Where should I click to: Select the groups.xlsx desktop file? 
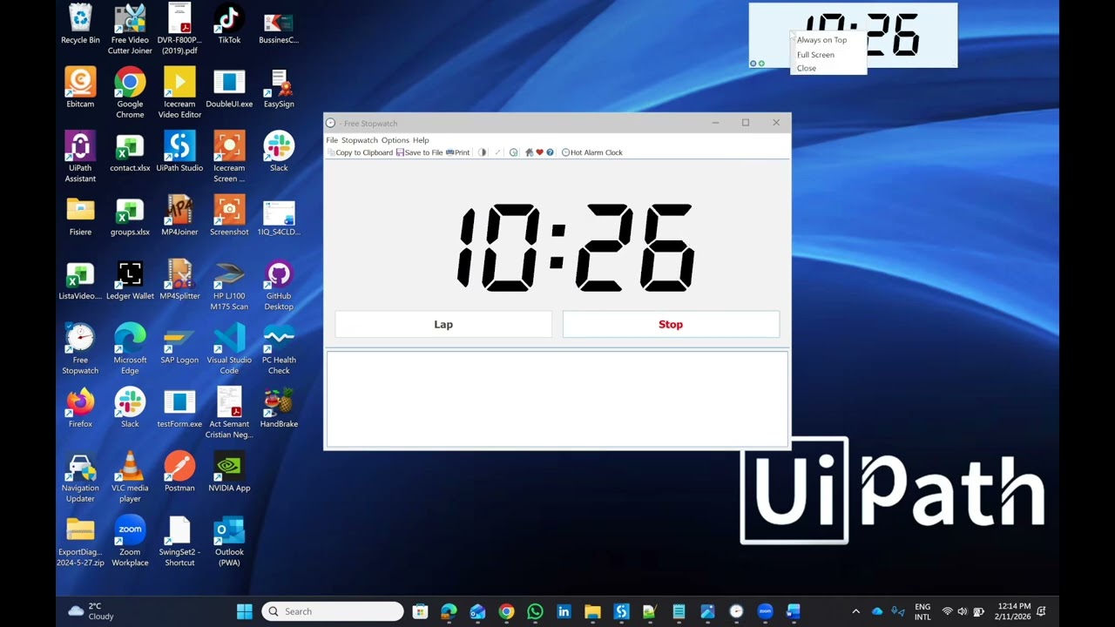(130, 216)
